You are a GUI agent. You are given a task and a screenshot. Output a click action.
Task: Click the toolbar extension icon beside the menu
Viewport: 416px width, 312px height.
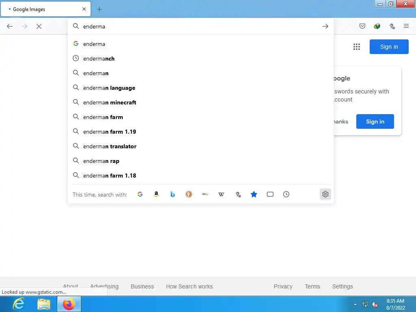(x=392, y=26)
